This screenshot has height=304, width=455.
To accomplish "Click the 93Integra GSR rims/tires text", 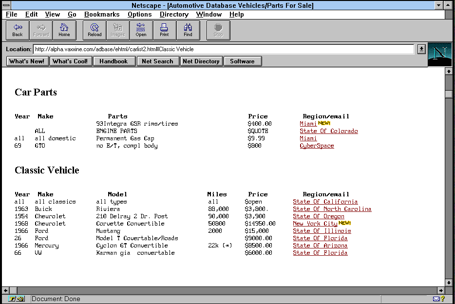I will coord(137,124).
